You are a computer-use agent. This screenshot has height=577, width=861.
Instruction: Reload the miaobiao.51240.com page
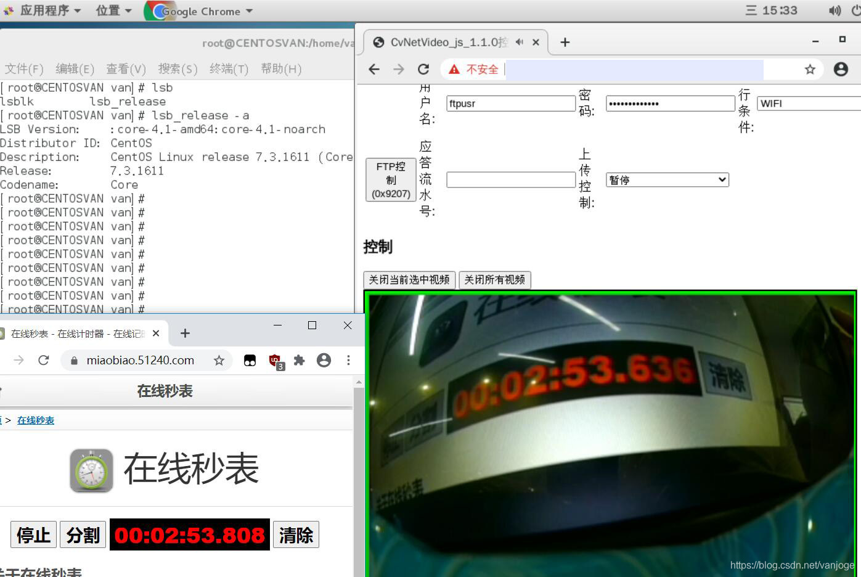point(43,360)
